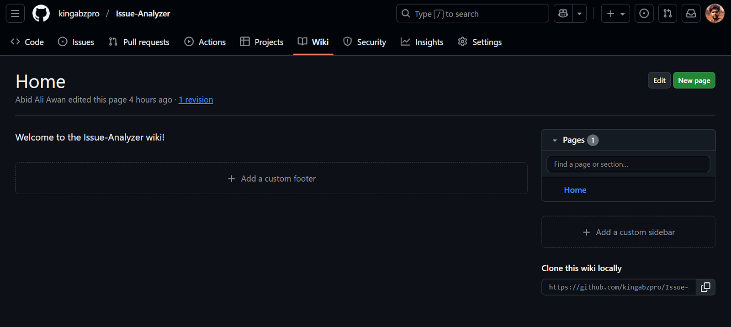This screenshot has height=327, width=731.
Task: Switch to the Projects tab
Action: tap(262, 42)
